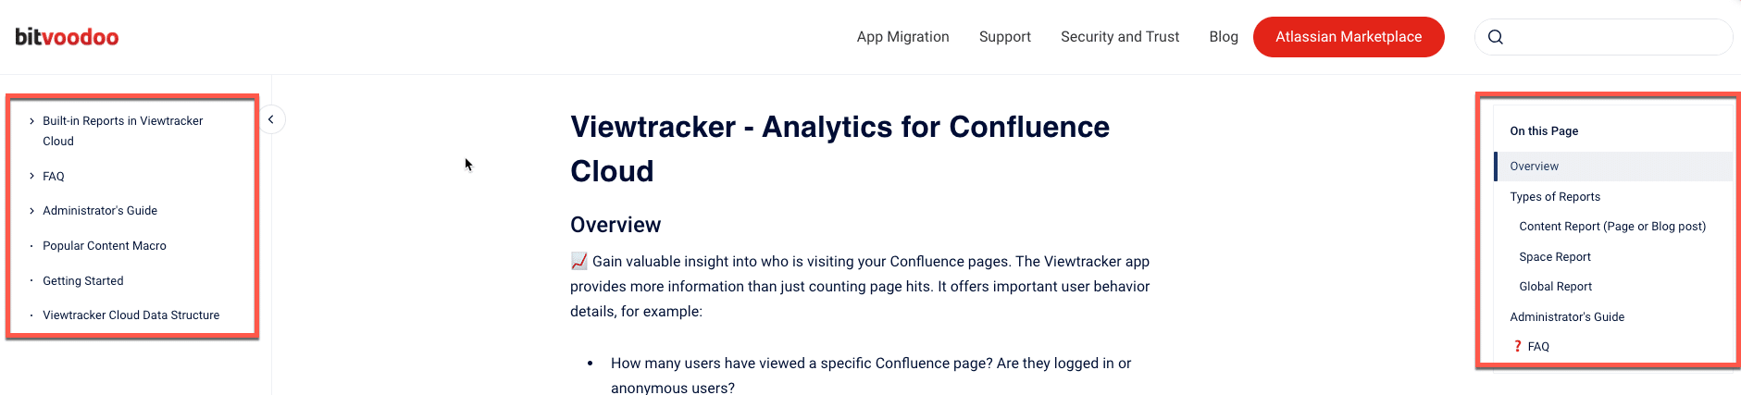Screen dimensions: 1741x395
Task: Click the search magnifier icon
Action: 1496,37
